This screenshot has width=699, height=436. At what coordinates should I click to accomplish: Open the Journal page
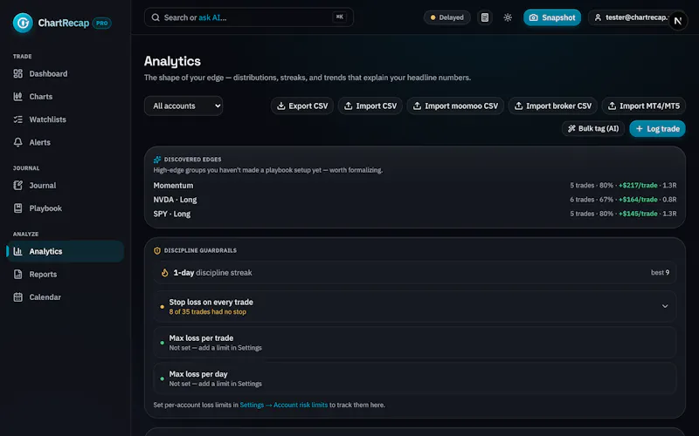pos(65,186)
